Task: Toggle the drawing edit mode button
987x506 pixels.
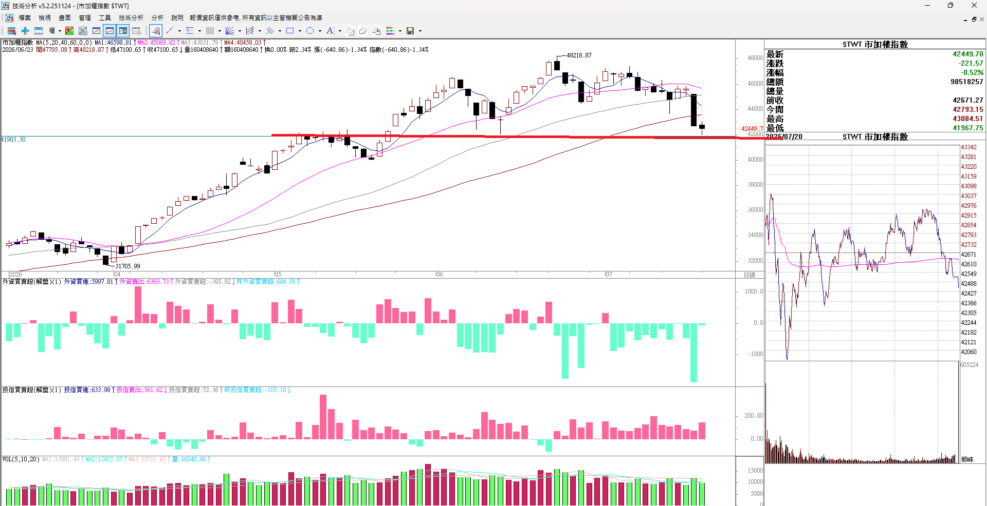Action: tap(156, 31)
